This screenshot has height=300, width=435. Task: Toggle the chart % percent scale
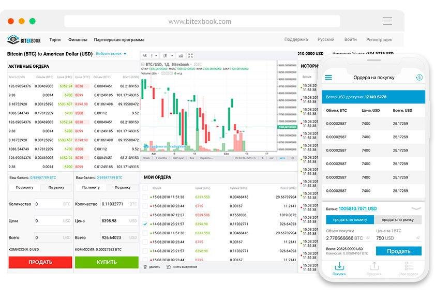point(262,158)
